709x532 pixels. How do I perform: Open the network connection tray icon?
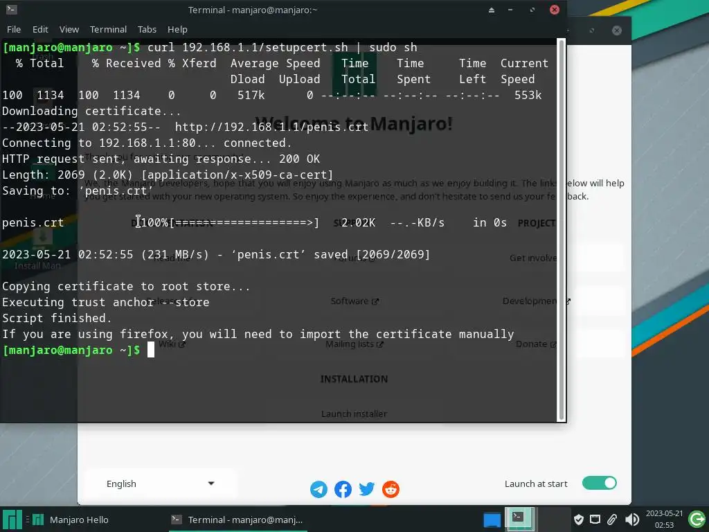click(x=595, y=520)
